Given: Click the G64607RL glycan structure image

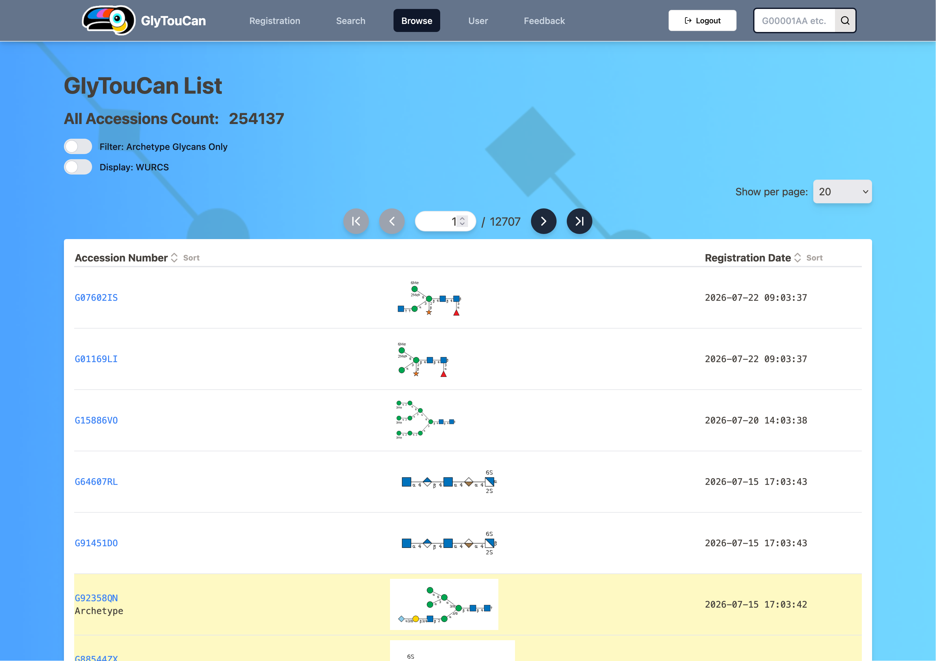Looking at the screenshot, I should 449,482.
